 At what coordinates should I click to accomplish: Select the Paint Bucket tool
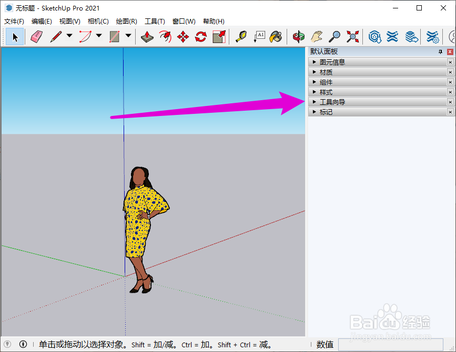pos(276,36)
